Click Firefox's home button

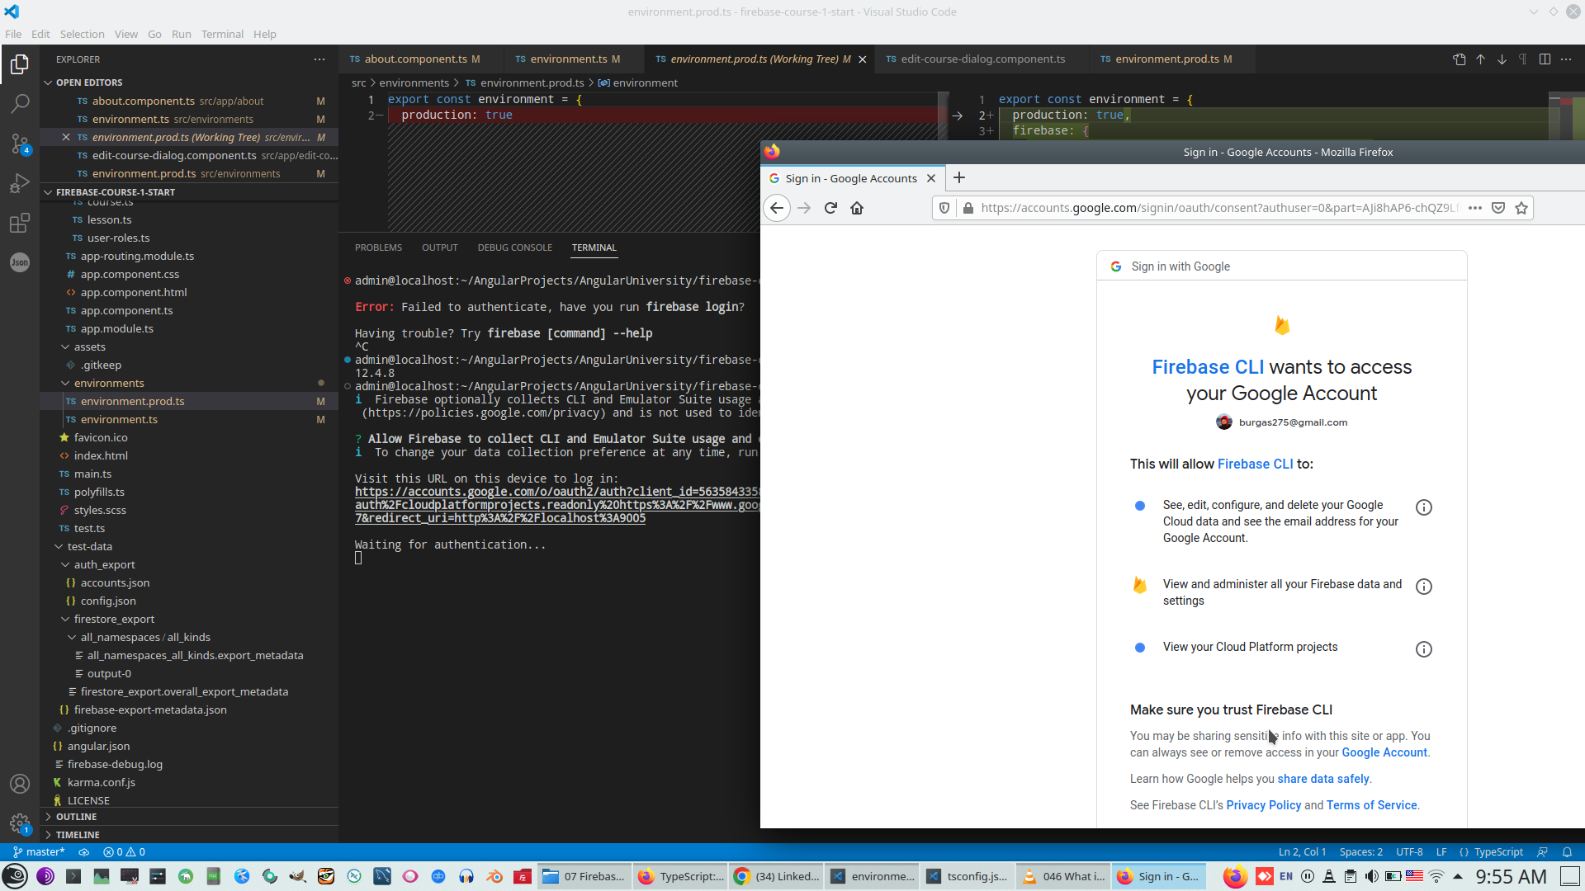(857, 208)
